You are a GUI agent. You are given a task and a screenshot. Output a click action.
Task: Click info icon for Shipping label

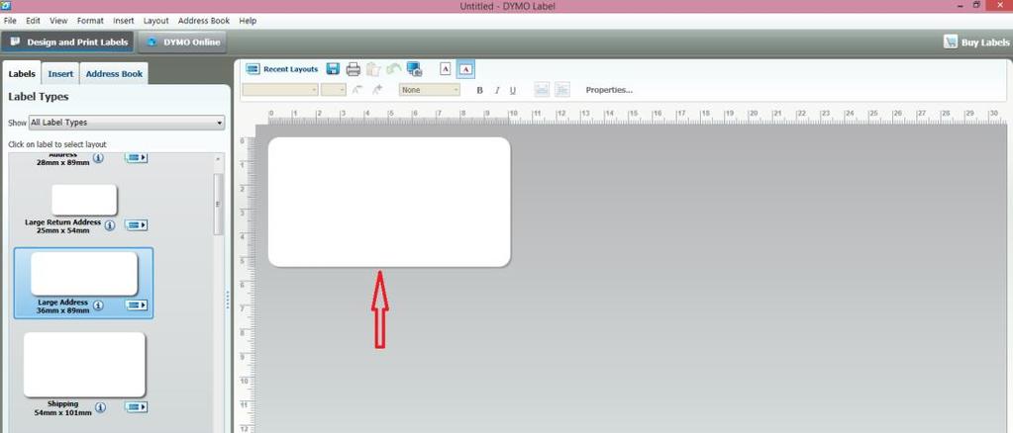click(100, 407)
